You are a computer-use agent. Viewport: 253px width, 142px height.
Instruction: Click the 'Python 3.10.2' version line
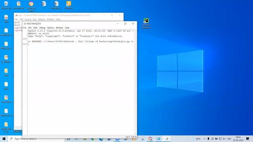pos(81,31)
